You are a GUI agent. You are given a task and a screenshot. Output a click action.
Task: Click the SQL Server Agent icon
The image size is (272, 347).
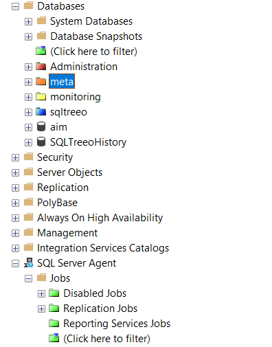pos(29,262)
